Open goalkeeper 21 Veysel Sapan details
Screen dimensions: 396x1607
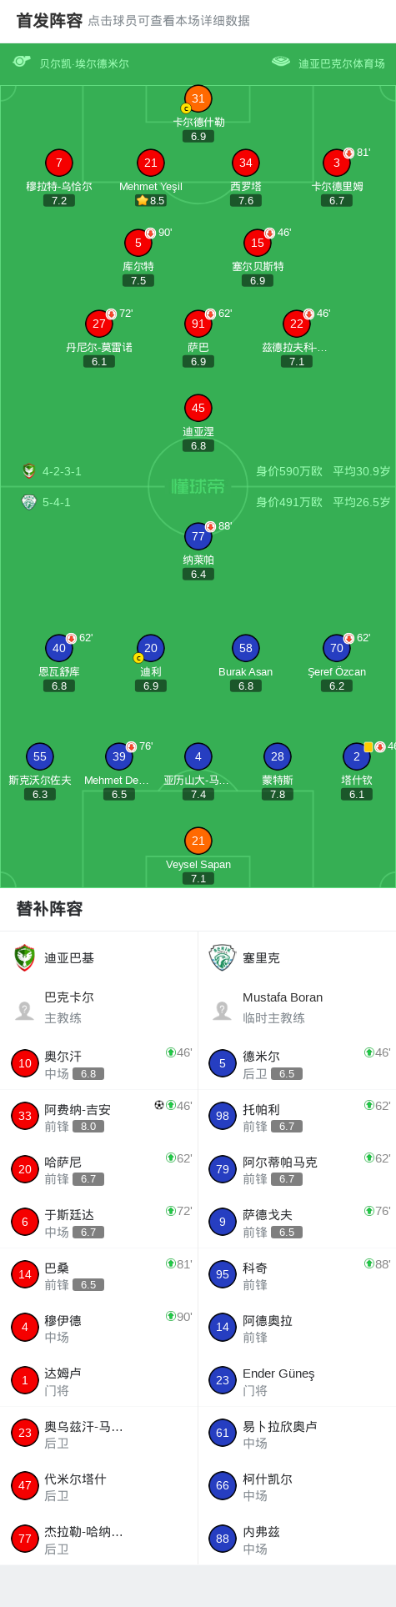(198, 841)
